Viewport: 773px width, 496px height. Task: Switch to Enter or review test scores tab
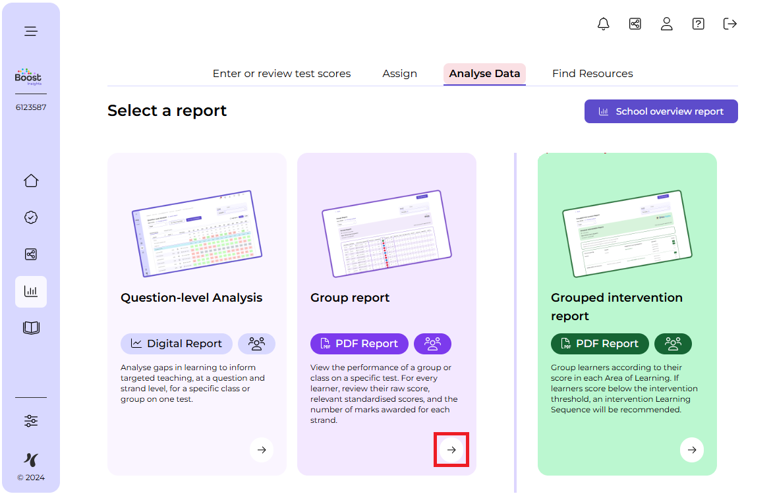281,74
